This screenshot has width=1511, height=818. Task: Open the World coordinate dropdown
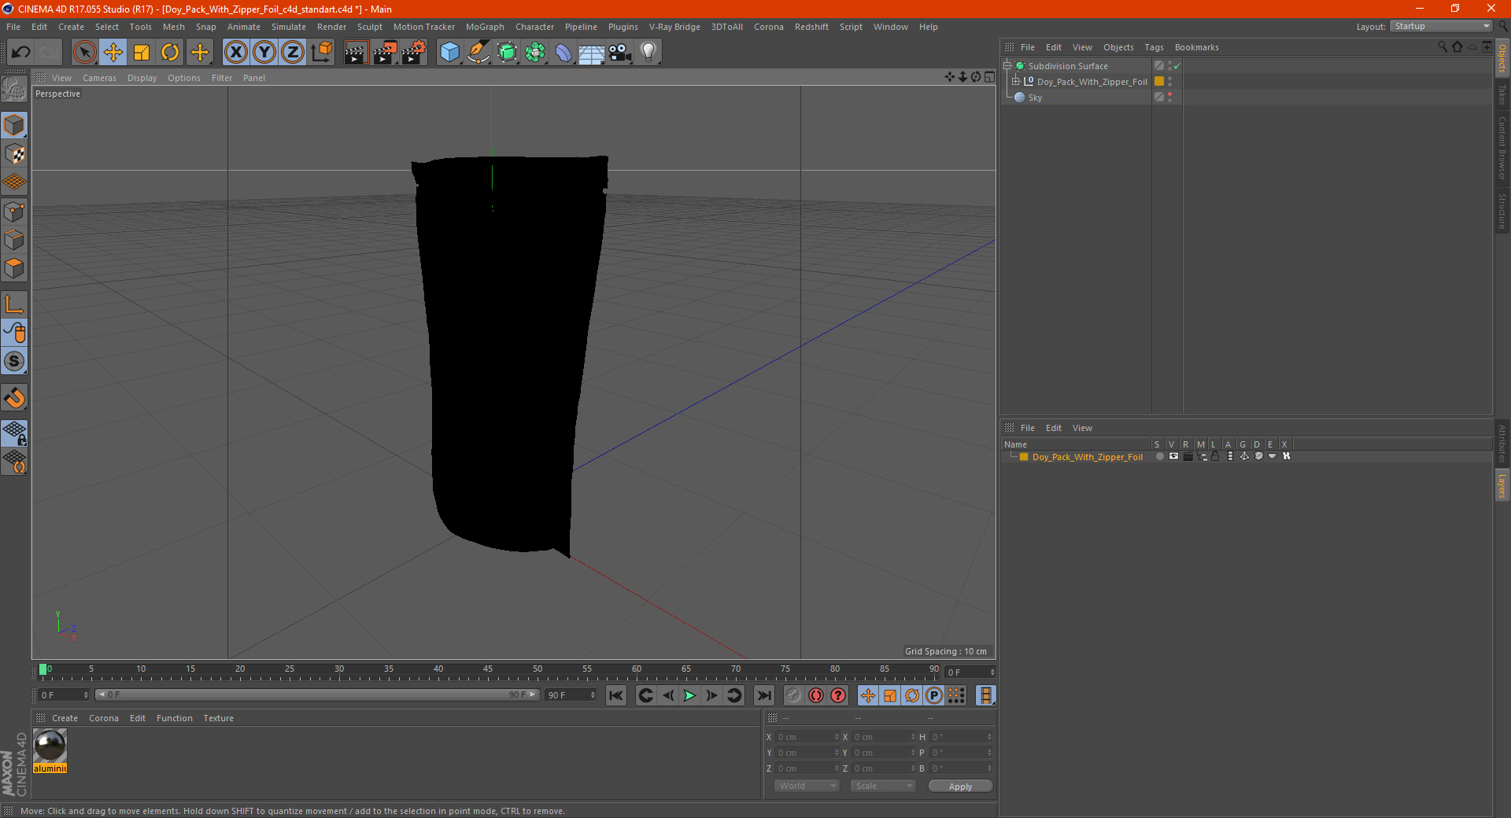(x=806, y=786)
